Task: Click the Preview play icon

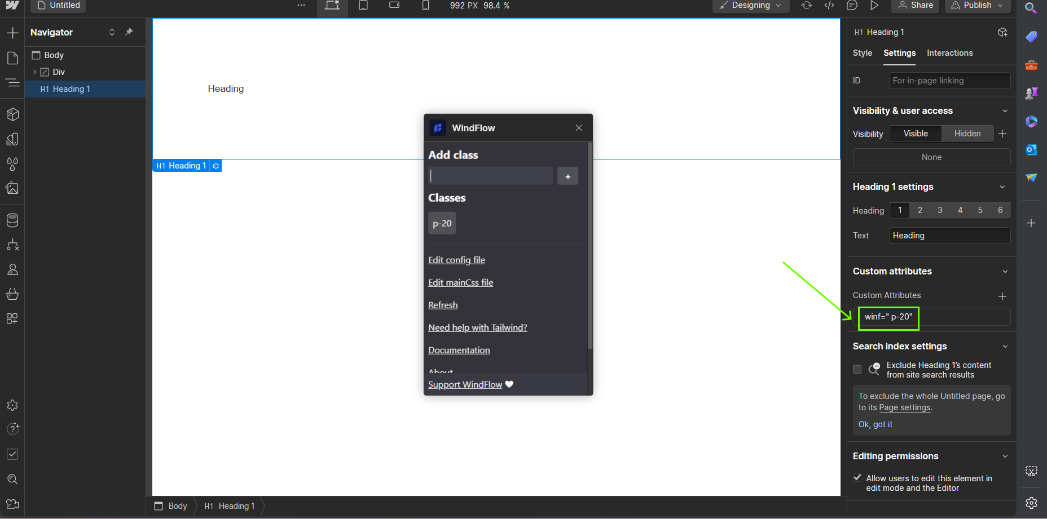Action: pyautogui.click(x=874, y=6)
